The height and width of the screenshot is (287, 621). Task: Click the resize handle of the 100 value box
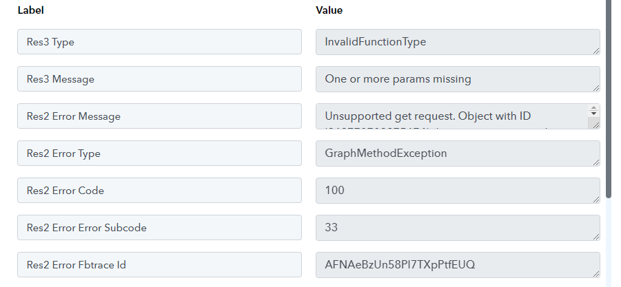pos(596,199)
